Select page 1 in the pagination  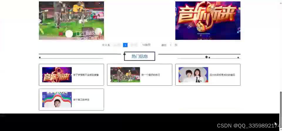125,45
